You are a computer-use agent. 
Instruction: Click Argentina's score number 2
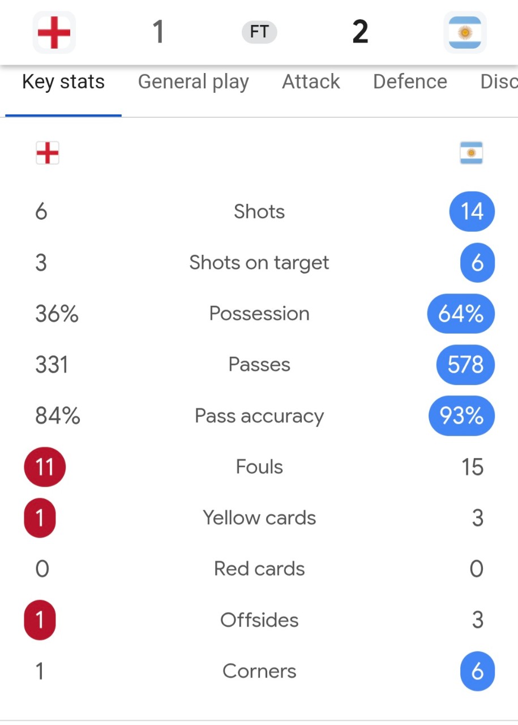360,32
